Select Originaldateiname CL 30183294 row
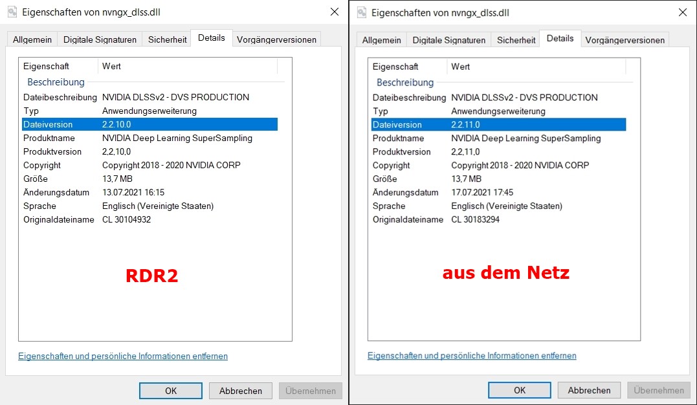 [x=498, y=219]
